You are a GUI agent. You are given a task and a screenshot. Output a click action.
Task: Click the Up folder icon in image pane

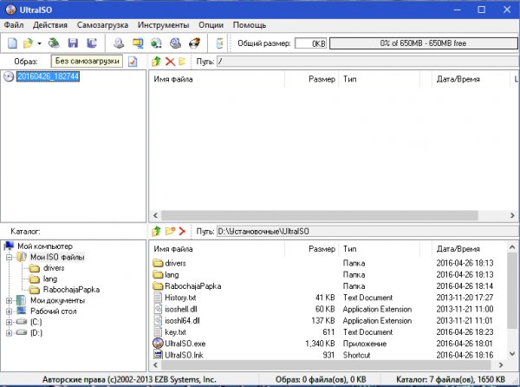pos(156,62)
